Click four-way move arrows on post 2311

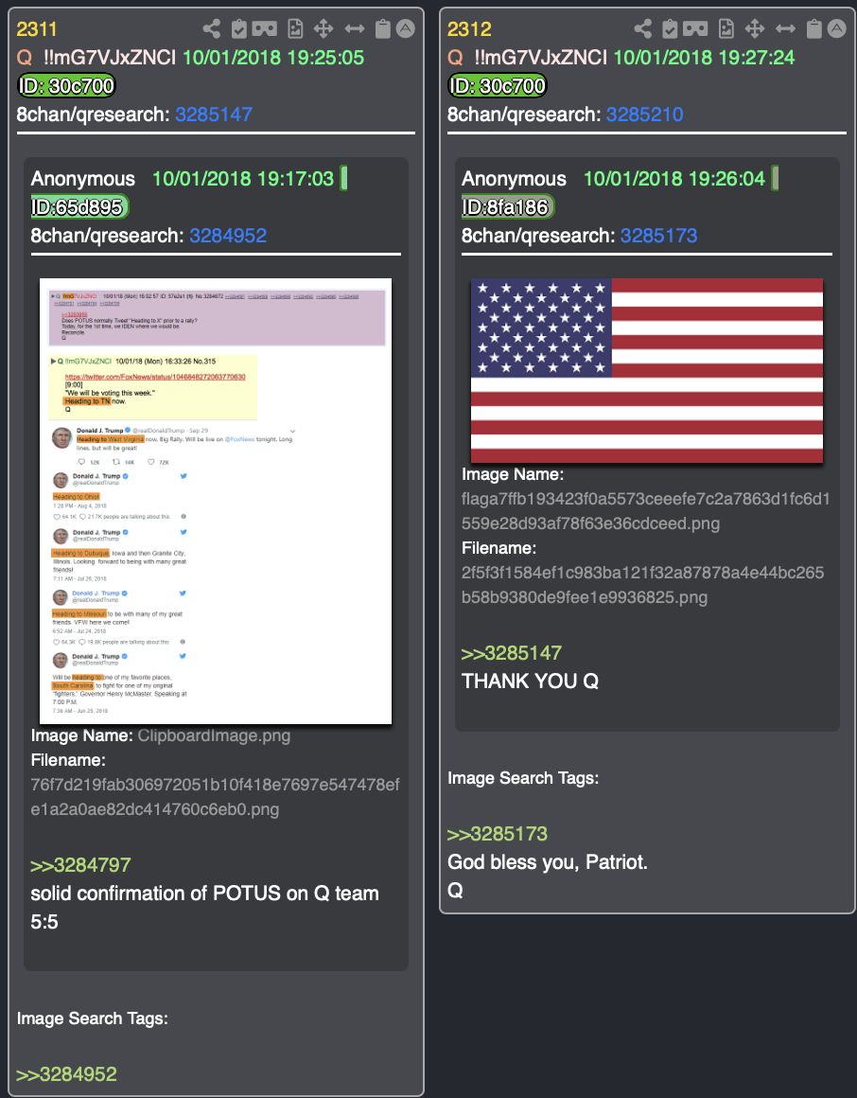point(324,28)
